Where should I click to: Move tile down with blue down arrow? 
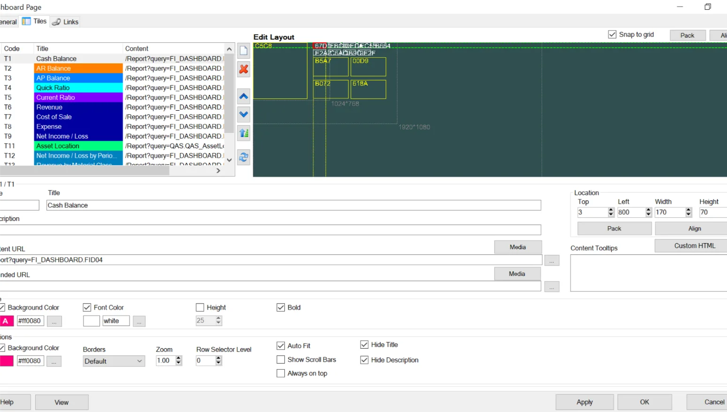coord(243,114)
